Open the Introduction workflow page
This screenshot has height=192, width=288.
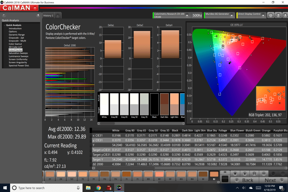(x=15, y=28)
